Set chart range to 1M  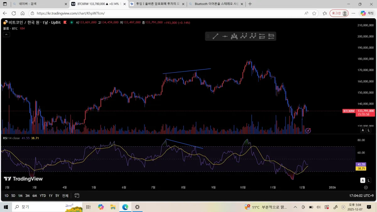[20, 196]
